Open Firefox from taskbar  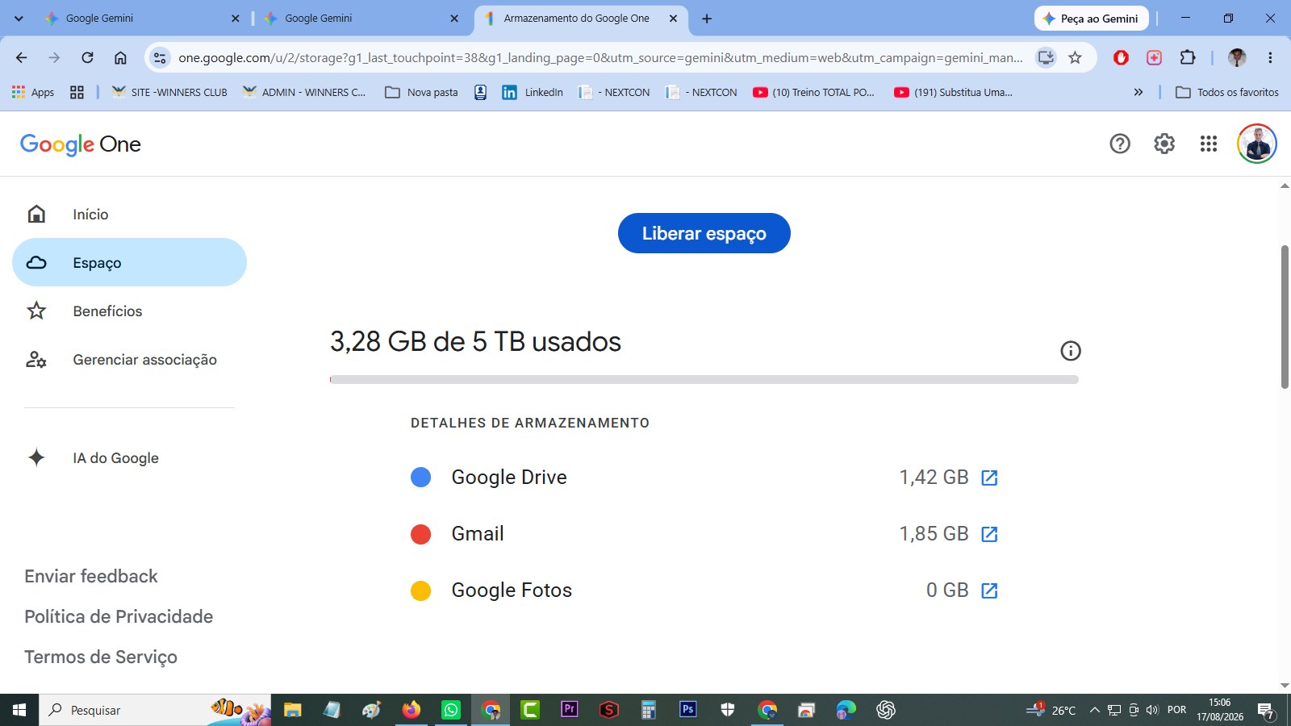click(x=412, y=710)
